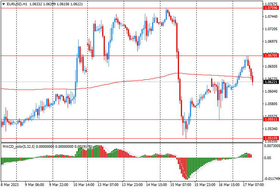Click the 1.05340 price scale value
The height and width of the screenshot is (189, 280).
(271, 129)
